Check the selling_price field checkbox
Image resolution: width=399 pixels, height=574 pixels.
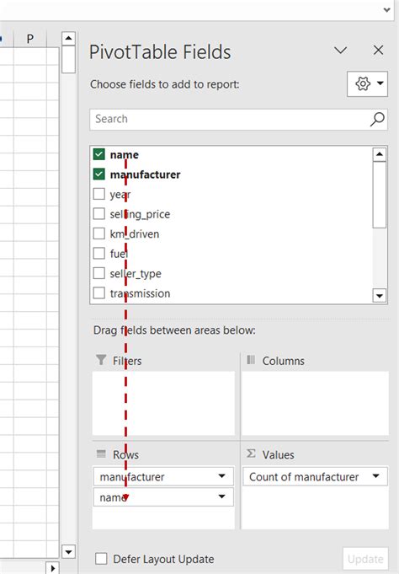[99, 213]
